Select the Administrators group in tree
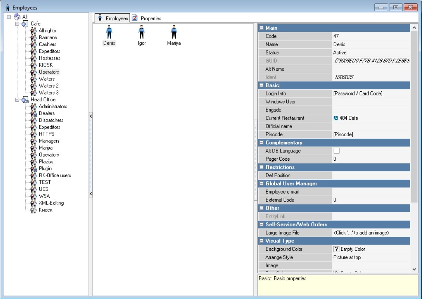Screen dimensions: 422x299 click(x=53, y=107)
